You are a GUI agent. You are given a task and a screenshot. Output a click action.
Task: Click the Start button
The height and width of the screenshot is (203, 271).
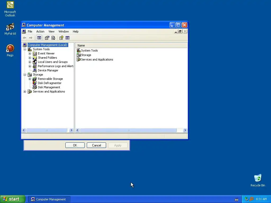(13, 199)
